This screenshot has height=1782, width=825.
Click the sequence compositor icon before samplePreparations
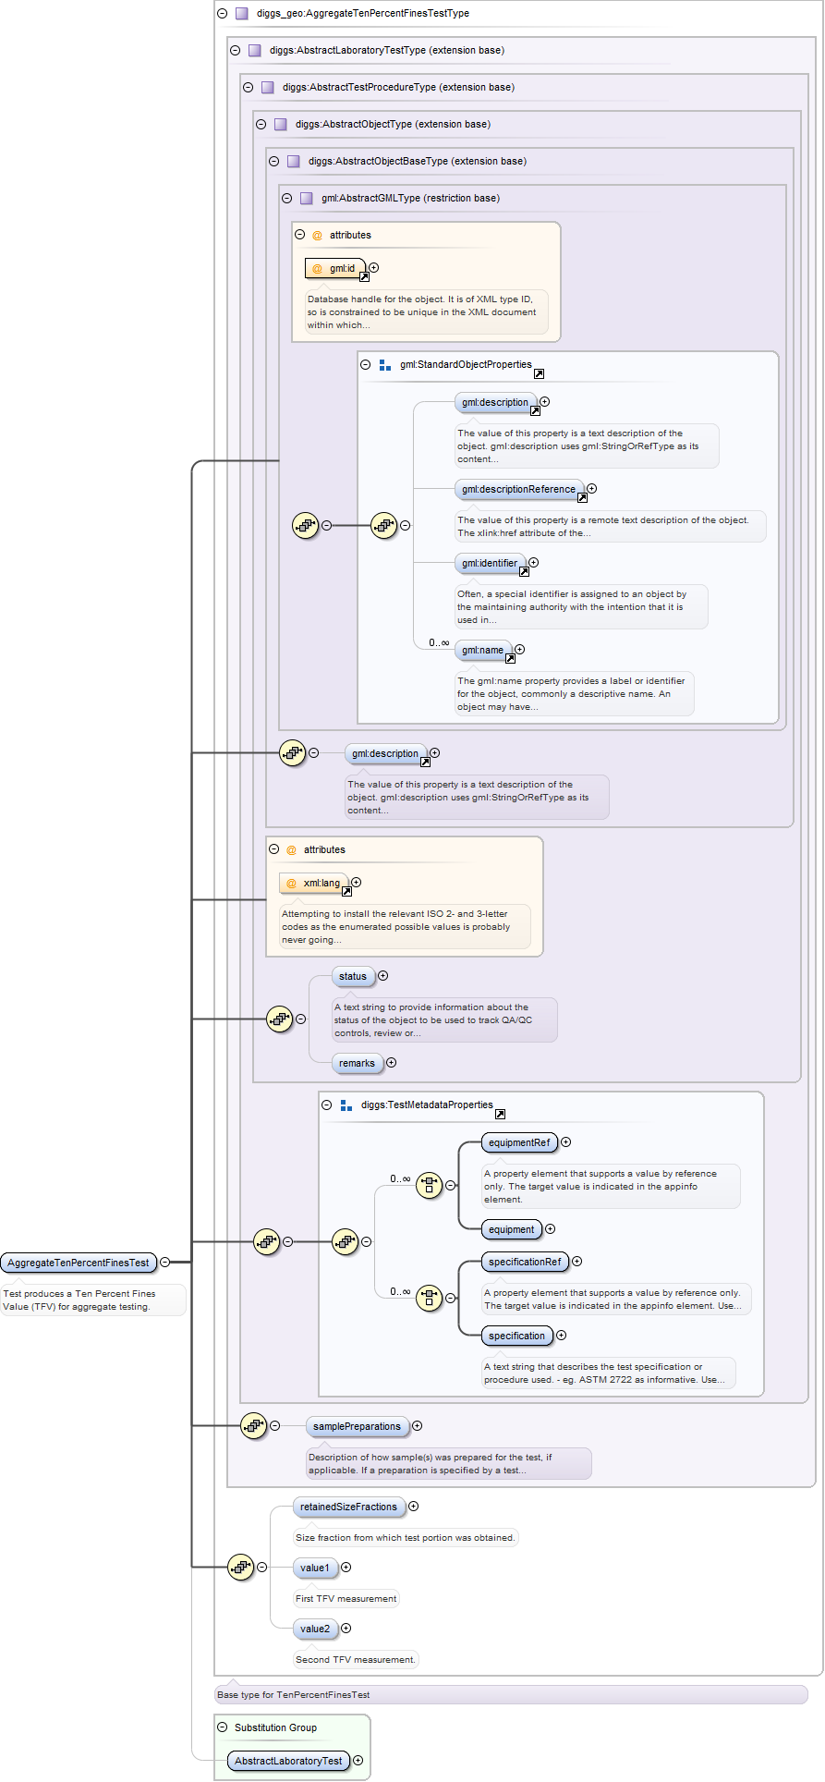(x=253, y=1426)
